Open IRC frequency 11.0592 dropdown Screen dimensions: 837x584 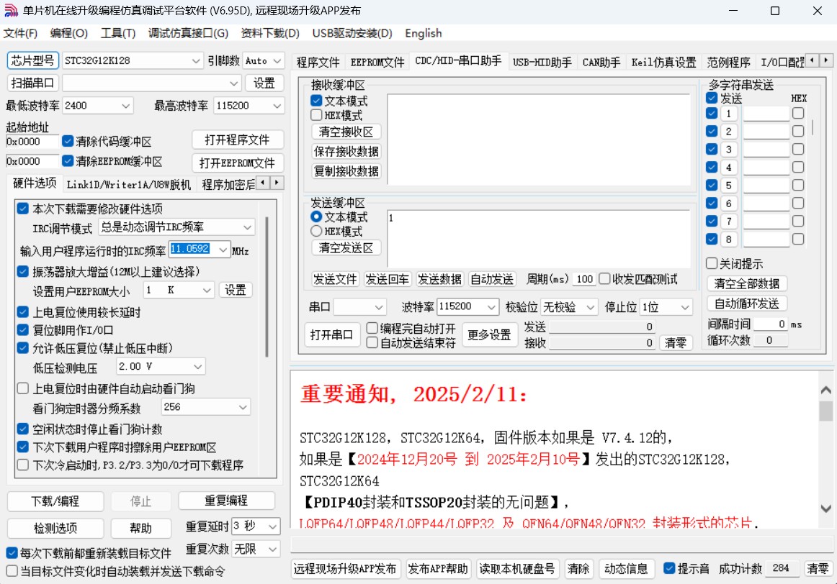click(223, 250)
